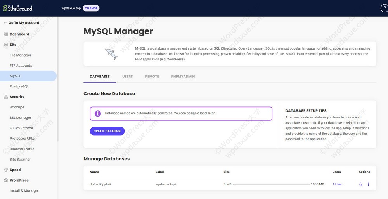This screenshot has height=199, width=388.
Task: Open Install & Manage in sidebar
Action: (x=24, y=190)
